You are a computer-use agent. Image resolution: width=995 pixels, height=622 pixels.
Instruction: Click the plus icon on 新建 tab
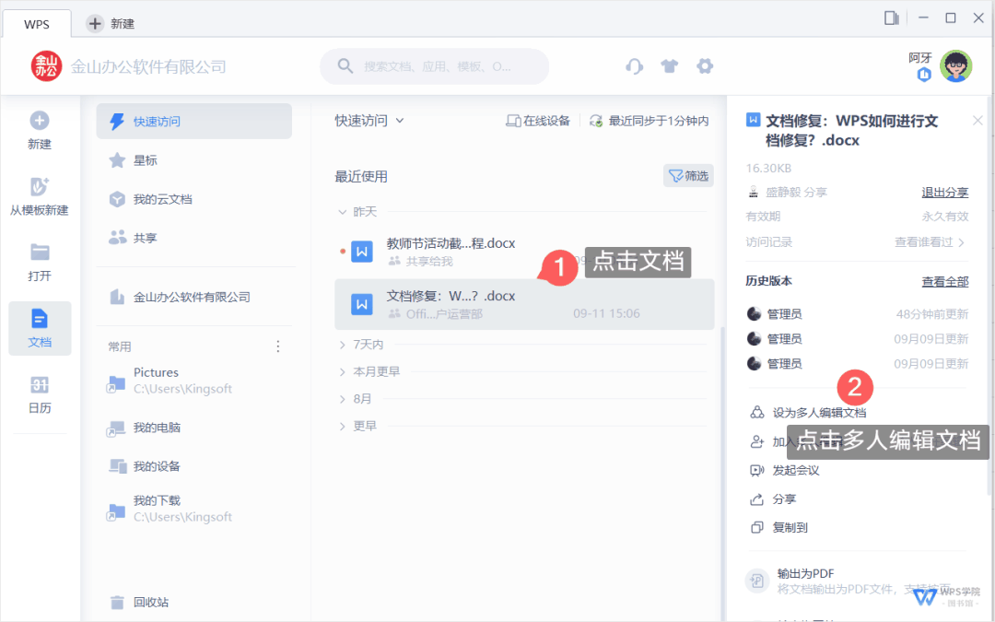pos(95,23)
